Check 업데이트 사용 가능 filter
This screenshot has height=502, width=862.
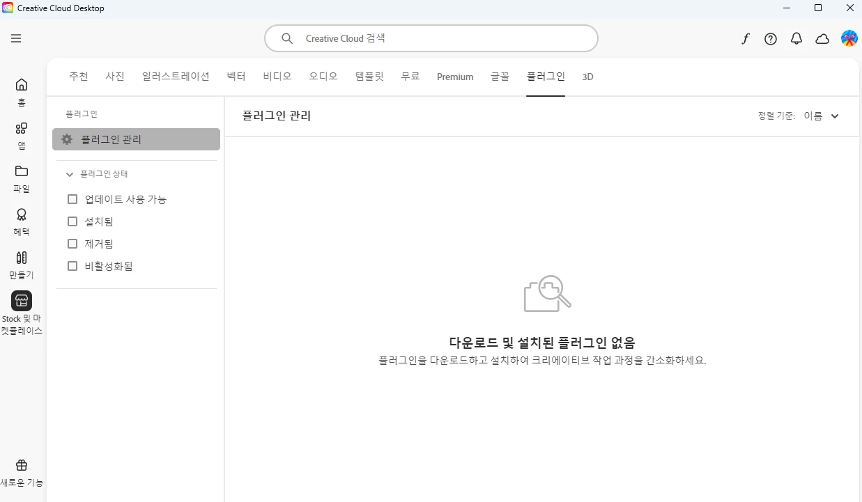(x=72, y=199)
